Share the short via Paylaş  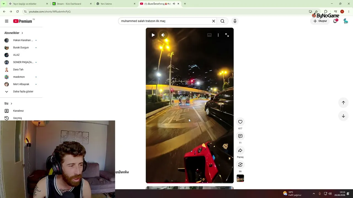240,150
